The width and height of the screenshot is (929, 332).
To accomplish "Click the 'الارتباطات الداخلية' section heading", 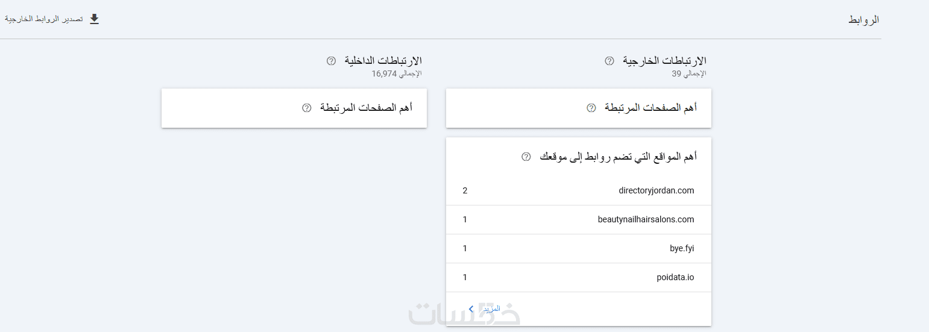I will [x=383, y=61].
